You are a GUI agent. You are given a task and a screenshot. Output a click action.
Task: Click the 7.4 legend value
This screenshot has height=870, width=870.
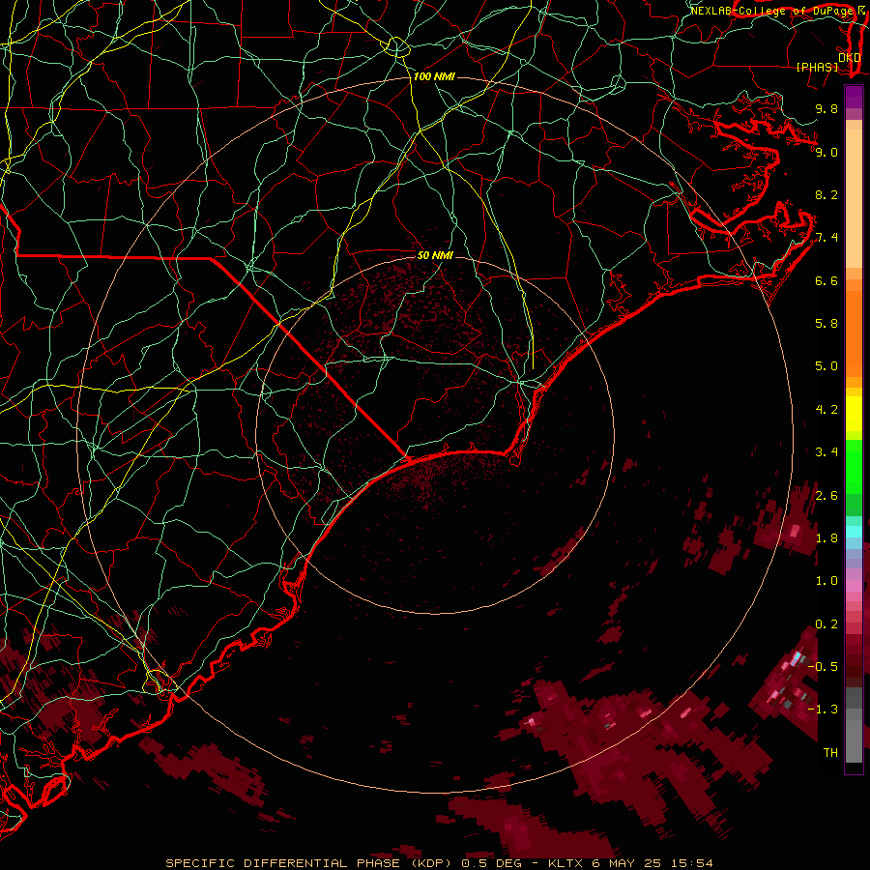point(826,238)
